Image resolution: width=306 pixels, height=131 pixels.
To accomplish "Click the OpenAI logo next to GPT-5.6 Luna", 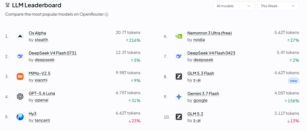I will pos(20,97).
